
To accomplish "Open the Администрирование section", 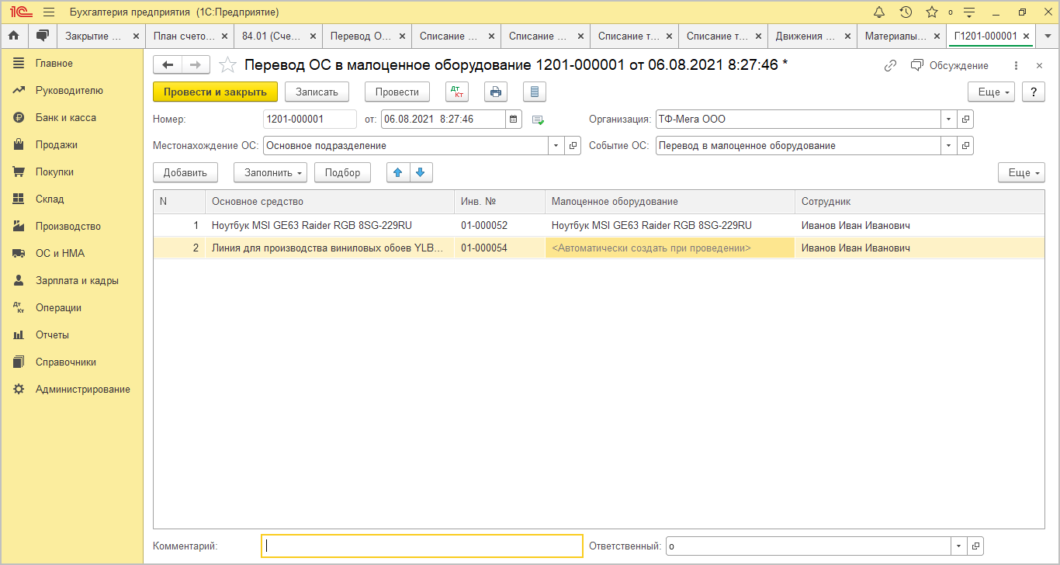I will click(x=71, y=390).
